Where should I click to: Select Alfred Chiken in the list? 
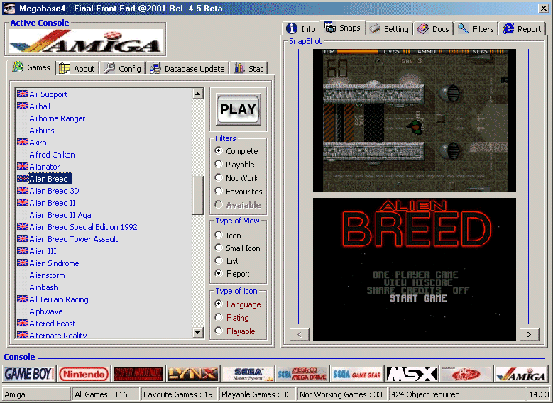53,155
